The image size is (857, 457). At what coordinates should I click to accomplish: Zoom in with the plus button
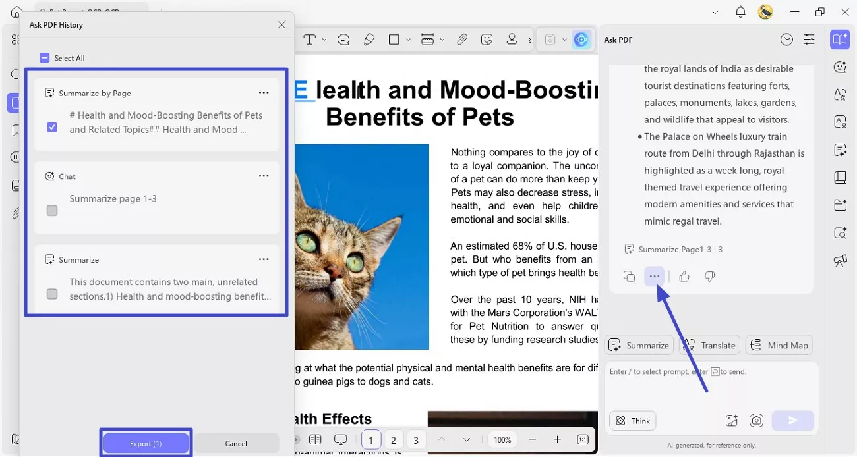557,439
